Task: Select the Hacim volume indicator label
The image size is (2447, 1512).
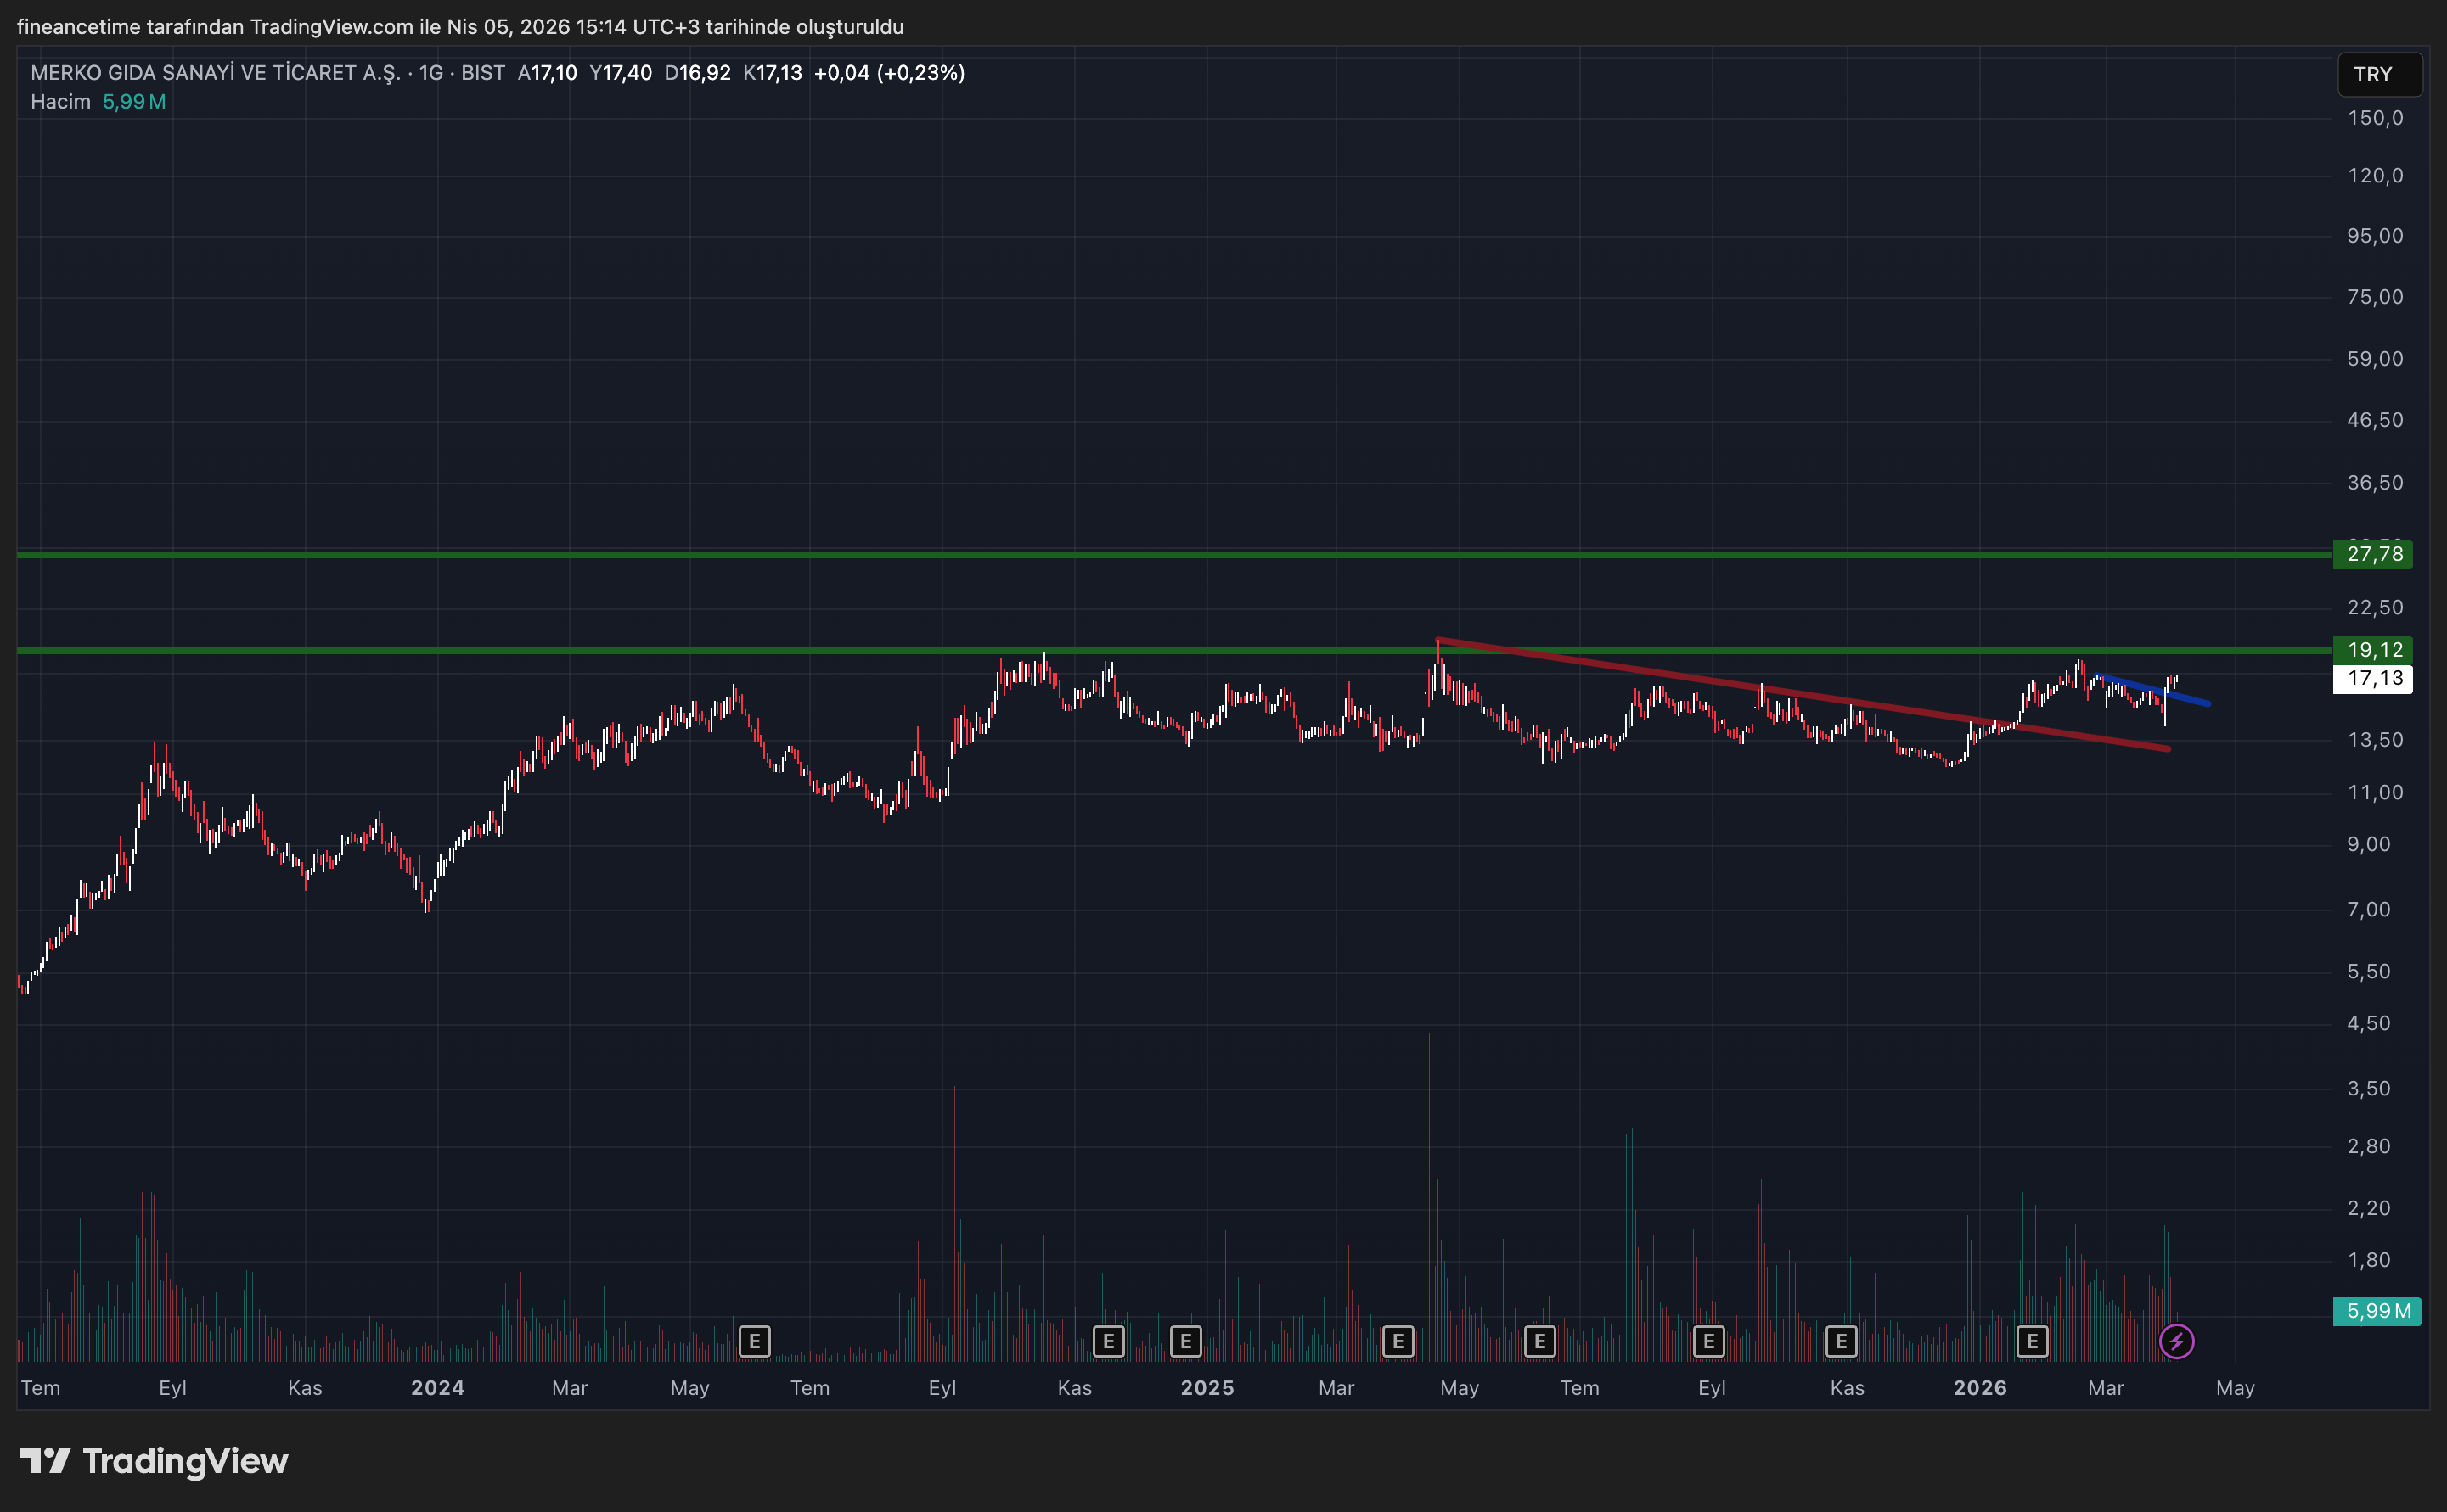Action: pos(60,102)
